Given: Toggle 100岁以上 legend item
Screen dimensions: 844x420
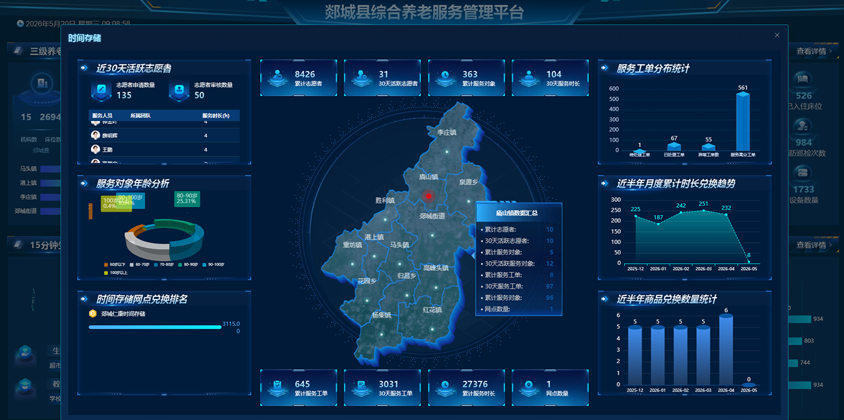Looking at the screenshot, I should (116, 273).
